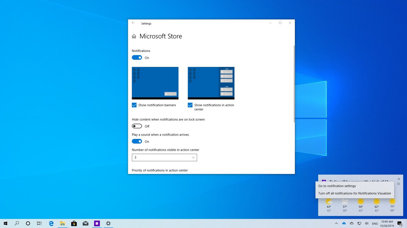
Task: Turn off the Notifications toggle
Action: click(x=137, y=58)
